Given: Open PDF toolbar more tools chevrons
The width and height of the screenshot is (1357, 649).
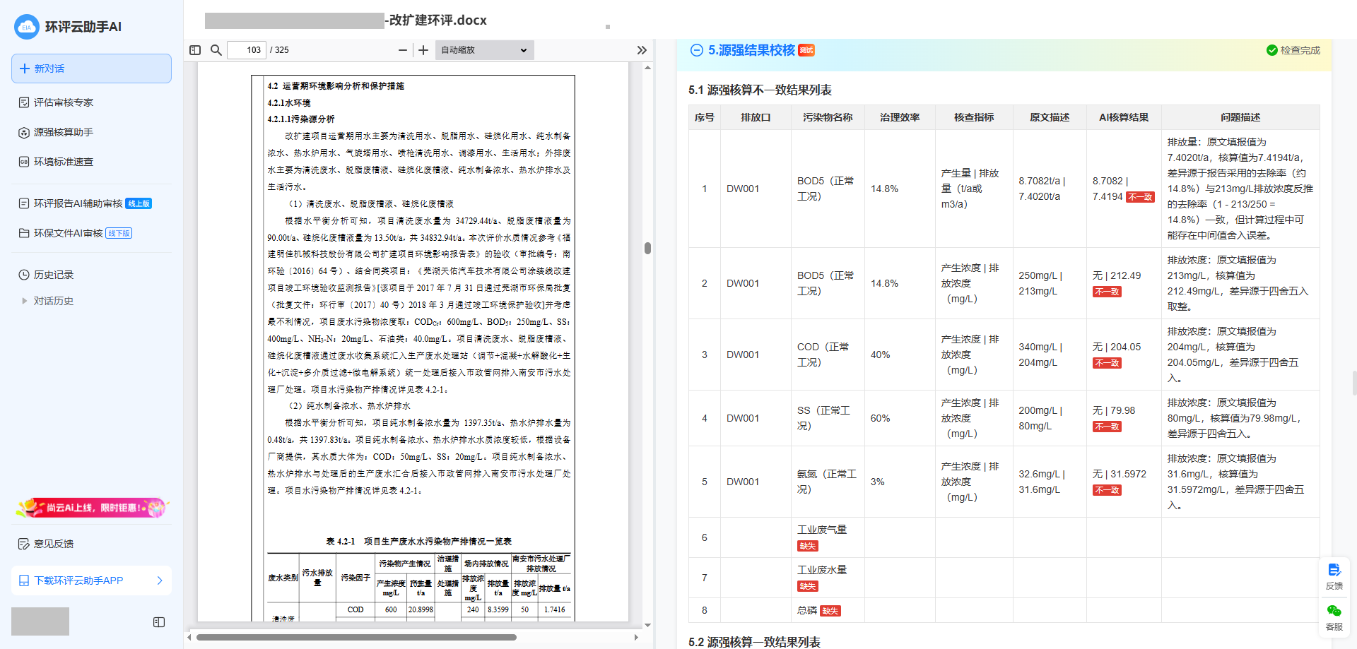Looking at the screenshot, I should (x=641, y=50).
